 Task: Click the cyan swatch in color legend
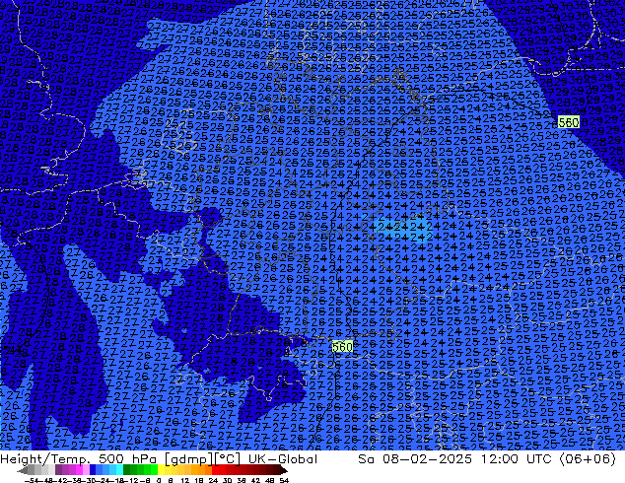point(119,469)
